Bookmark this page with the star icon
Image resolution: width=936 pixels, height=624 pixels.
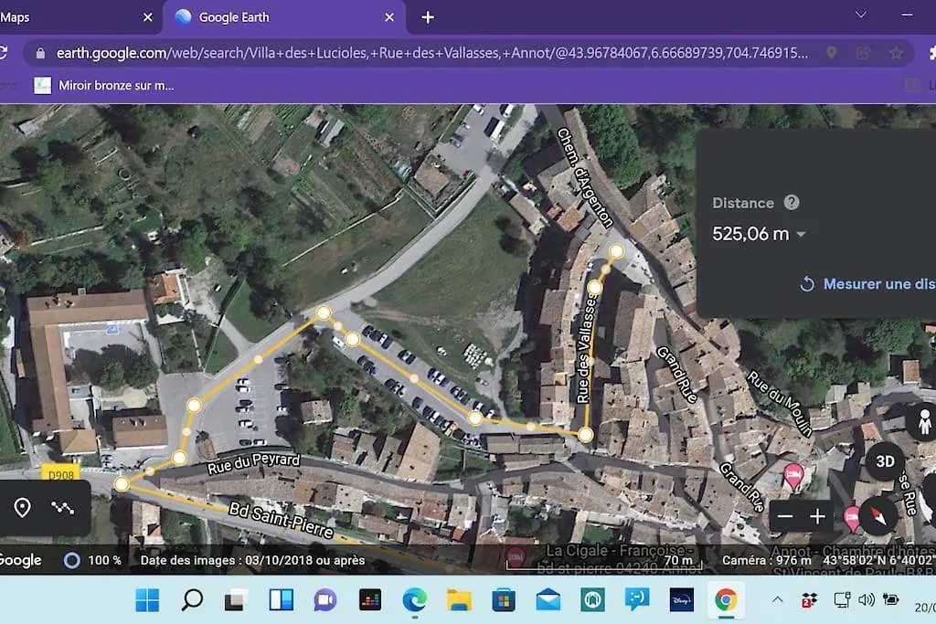coord(897,53)
